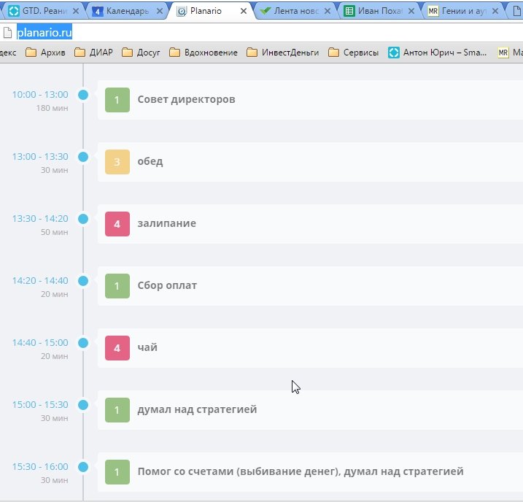
Task: Click green badge on думал над стратегией row
Action: pyautogui.click(x=117, y=410)
